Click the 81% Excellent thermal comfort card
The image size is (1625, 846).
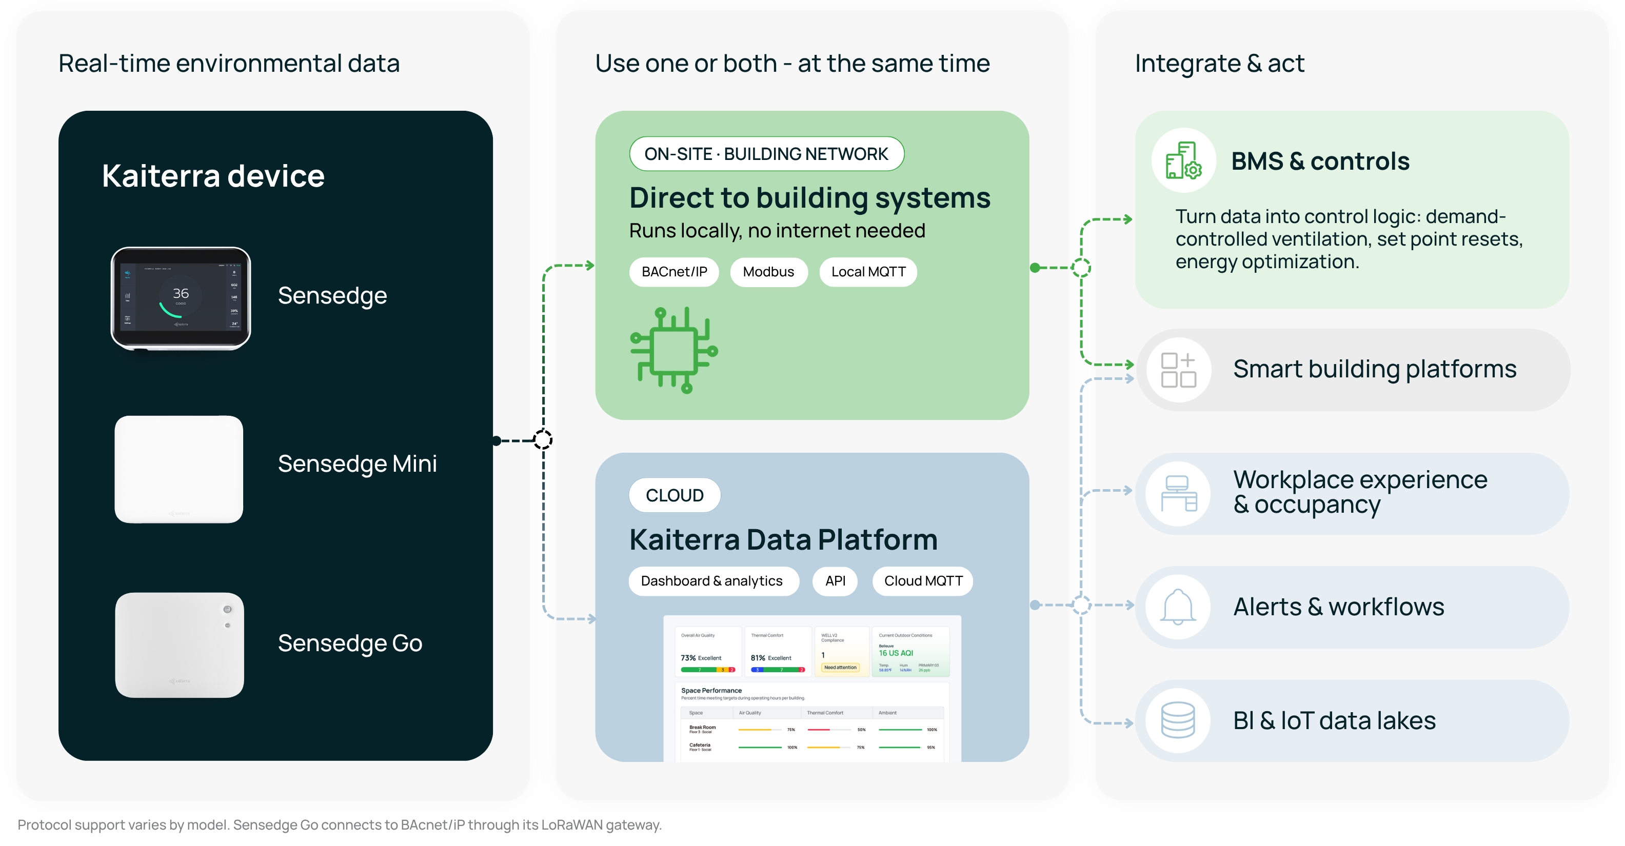click(x=778, y=652)
